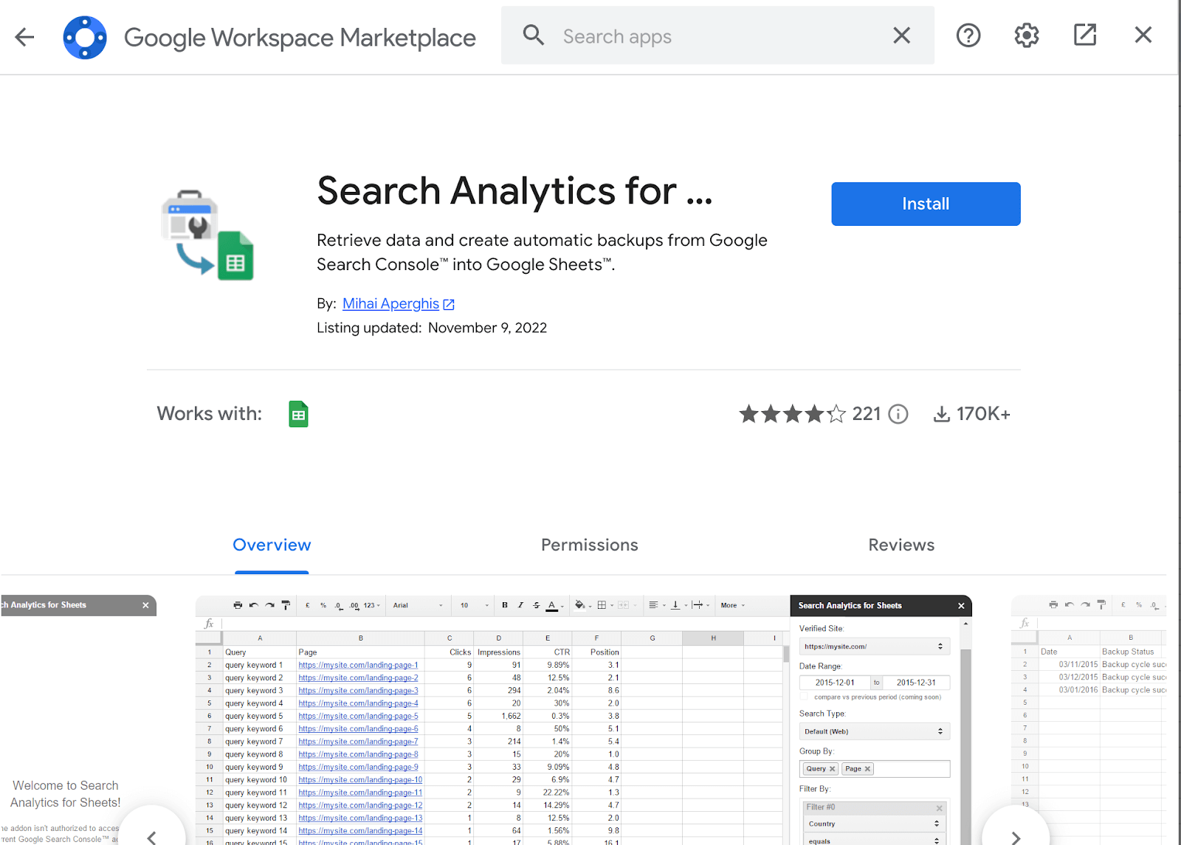Clear the search field with the X
This screenshot has width=1181, height=845.
(x=901, y=35)
